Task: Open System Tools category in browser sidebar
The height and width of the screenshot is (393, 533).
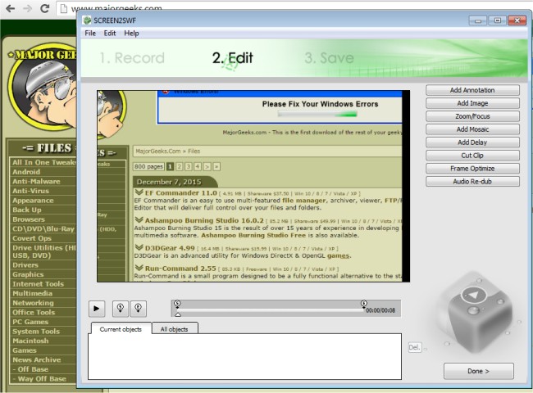Action: [36, 332]
